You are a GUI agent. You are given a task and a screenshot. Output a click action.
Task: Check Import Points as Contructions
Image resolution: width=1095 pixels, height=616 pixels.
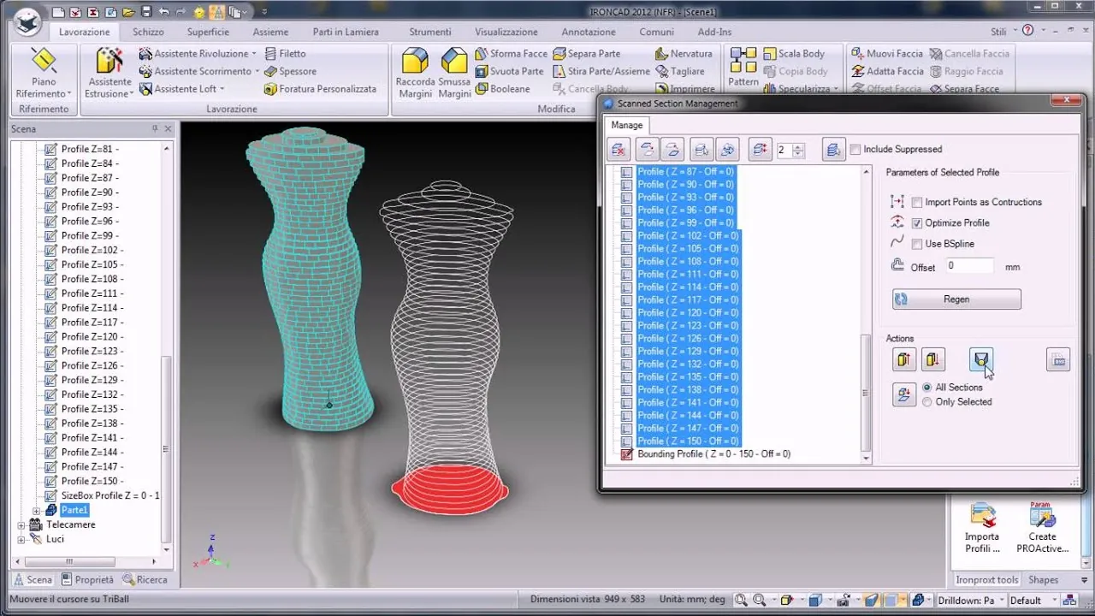[x=917, y=203]
